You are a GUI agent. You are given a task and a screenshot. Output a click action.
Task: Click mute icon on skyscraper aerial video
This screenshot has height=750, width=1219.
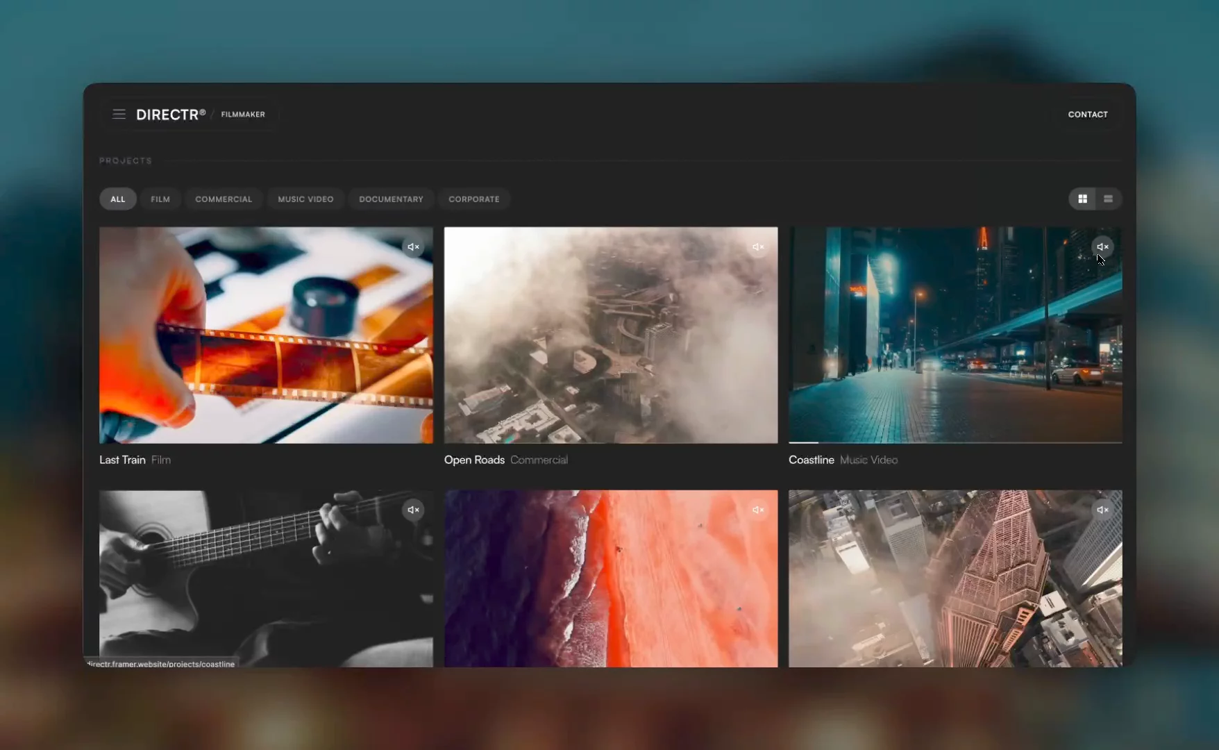click(1102, 510)
